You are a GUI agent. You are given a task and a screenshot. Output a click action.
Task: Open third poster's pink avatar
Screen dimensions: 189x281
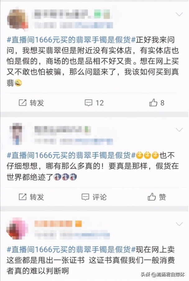17,228
